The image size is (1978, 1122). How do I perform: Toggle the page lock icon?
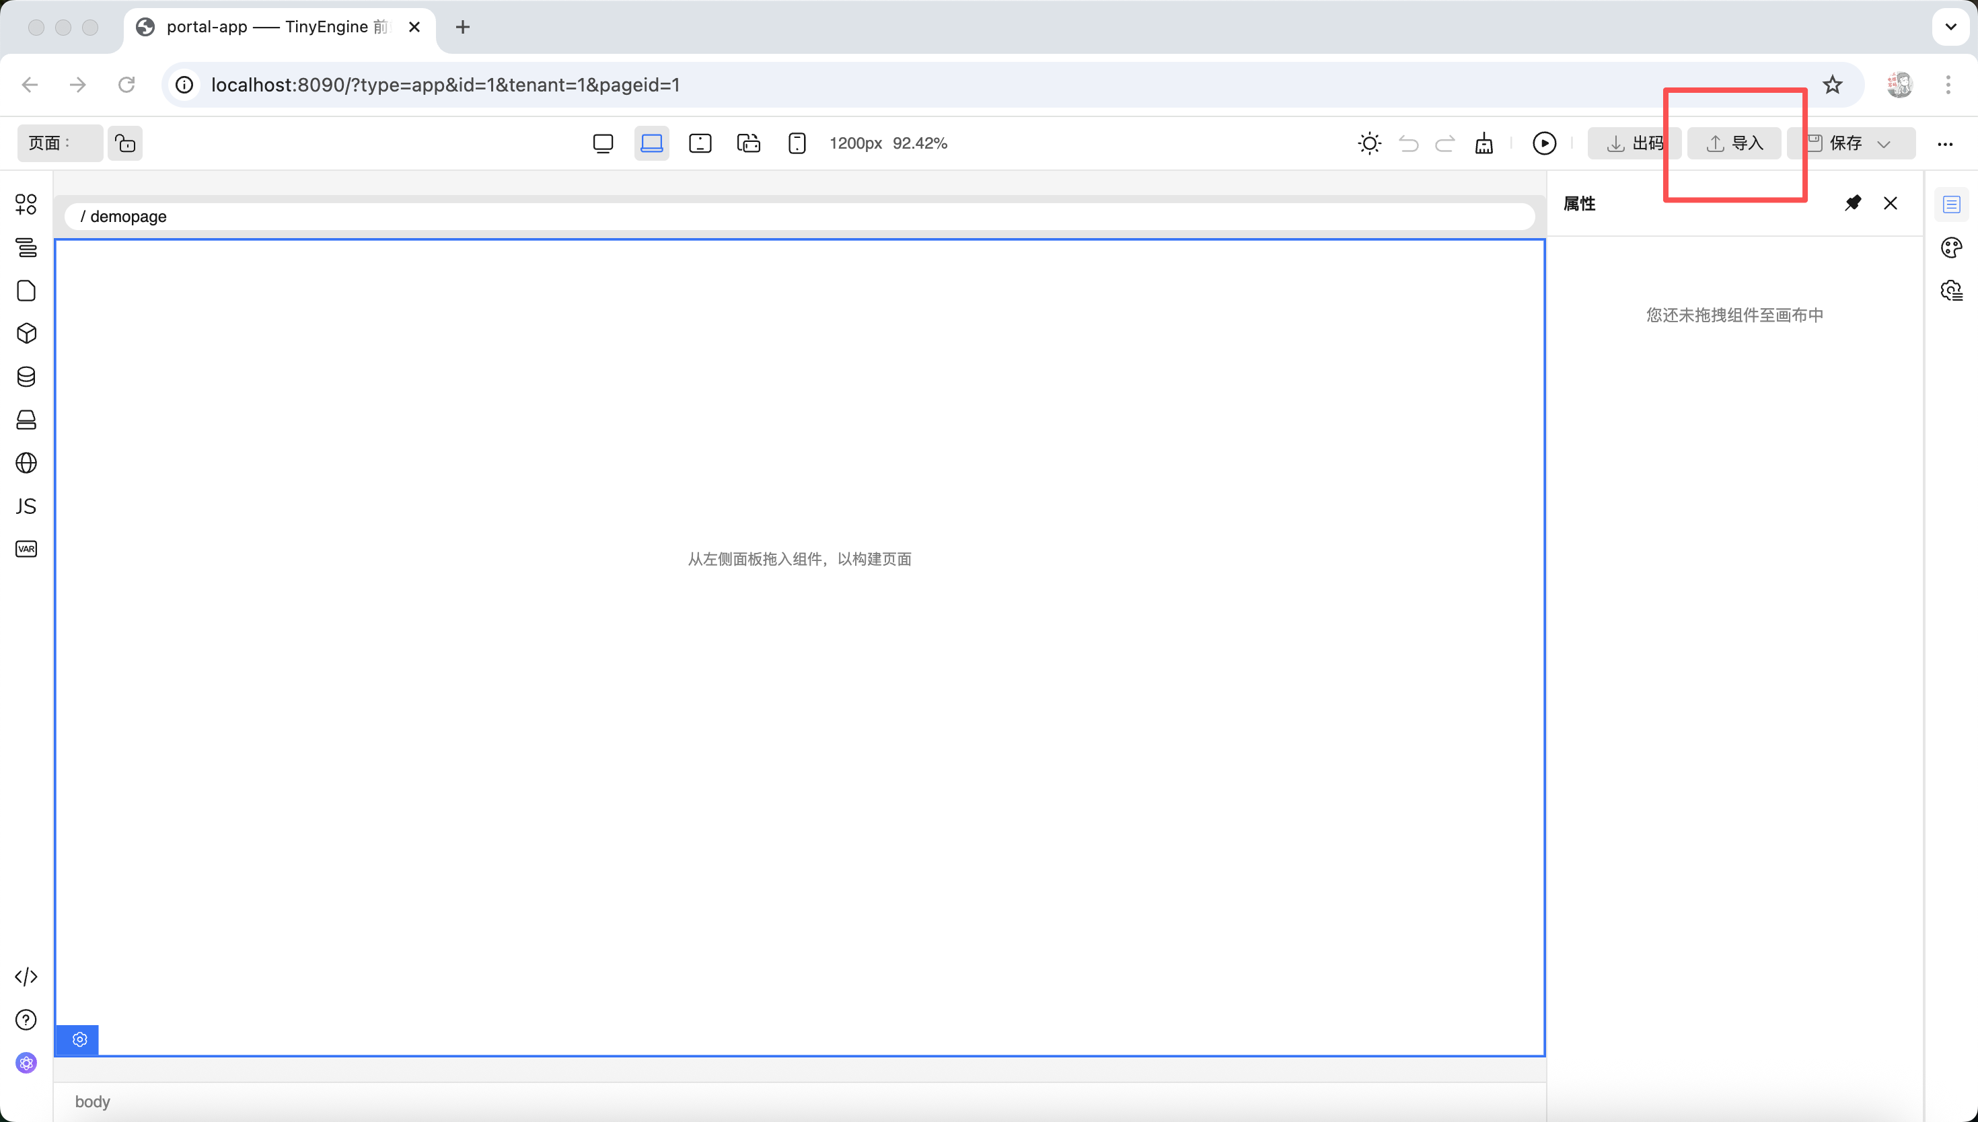coord(125,143)
